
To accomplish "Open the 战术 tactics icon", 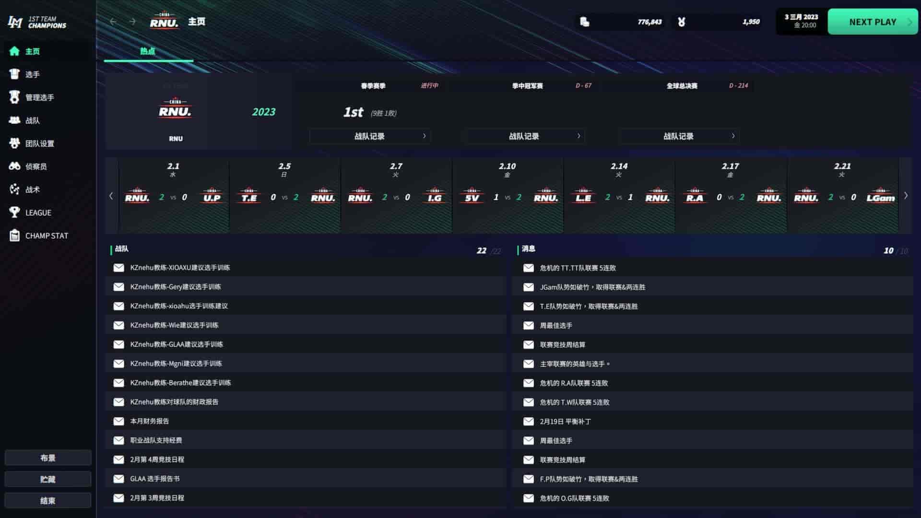I will (x=15, y=189).
